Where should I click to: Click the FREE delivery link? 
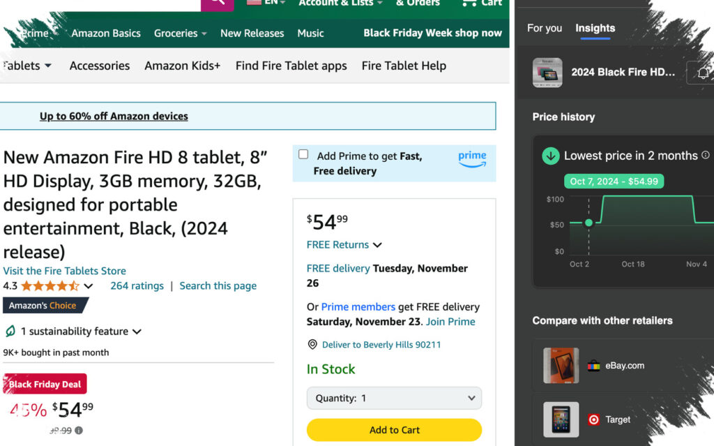338,268
